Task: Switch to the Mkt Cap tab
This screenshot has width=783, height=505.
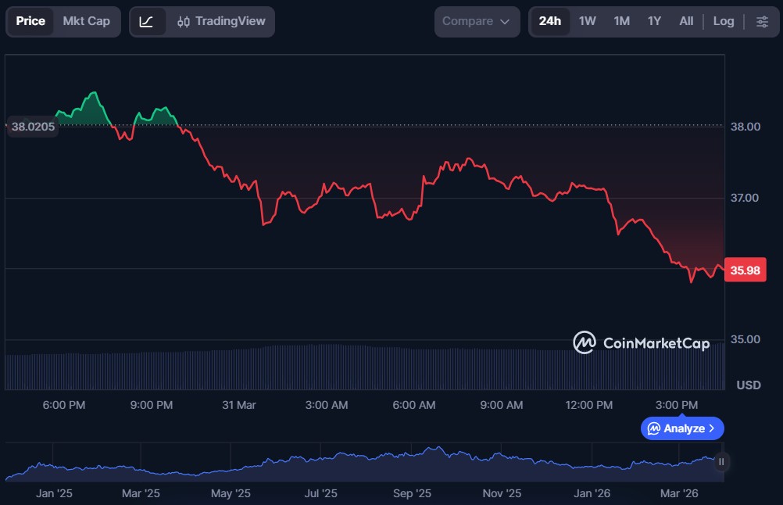Action: tap(86, 21)
